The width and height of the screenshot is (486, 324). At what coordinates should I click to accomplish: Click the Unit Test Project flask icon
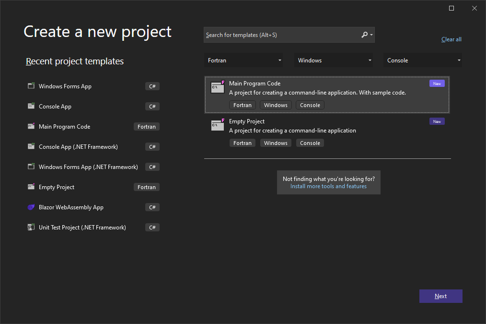(31, 227)
